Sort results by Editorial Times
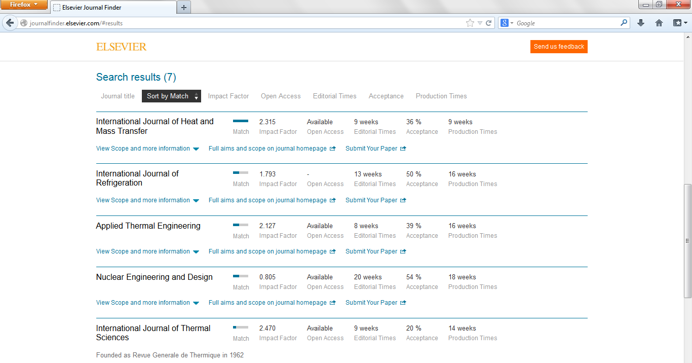Image resolution: width=692 pixels, height=363 pixels. click(x=335, y=96)
